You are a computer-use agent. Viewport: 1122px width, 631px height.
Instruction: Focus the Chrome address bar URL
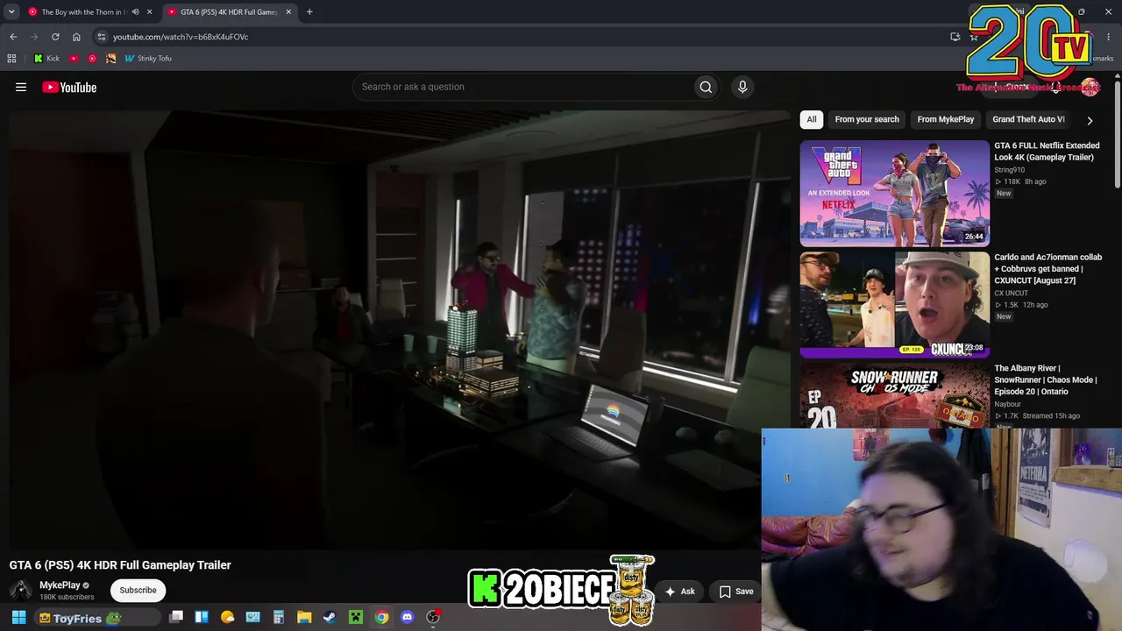pyautogui.click(x=181, y=37)
